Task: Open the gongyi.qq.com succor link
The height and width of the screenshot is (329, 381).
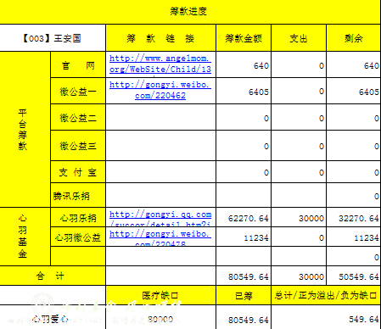Action: pyautogui.click(x=160, y=219)
